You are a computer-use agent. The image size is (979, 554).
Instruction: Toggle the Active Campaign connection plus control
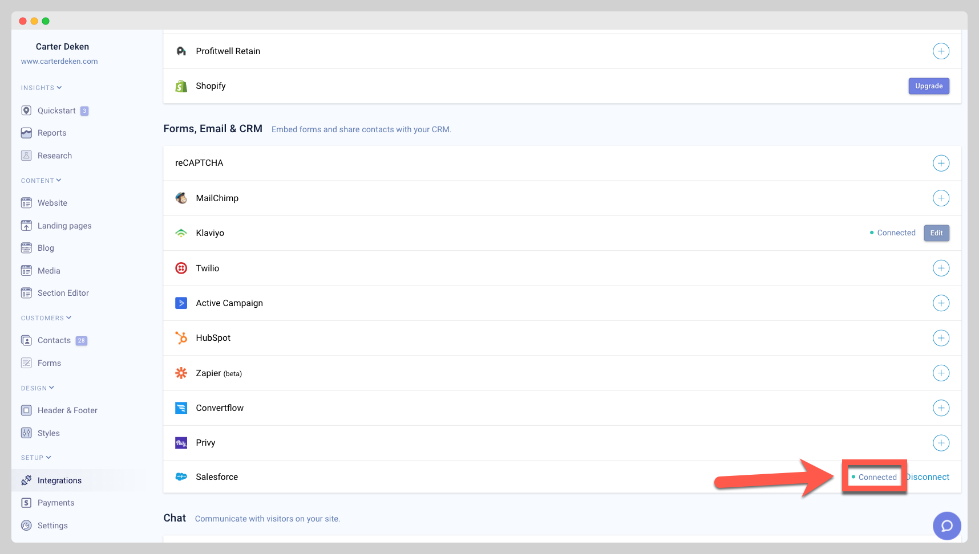point(941,303)
